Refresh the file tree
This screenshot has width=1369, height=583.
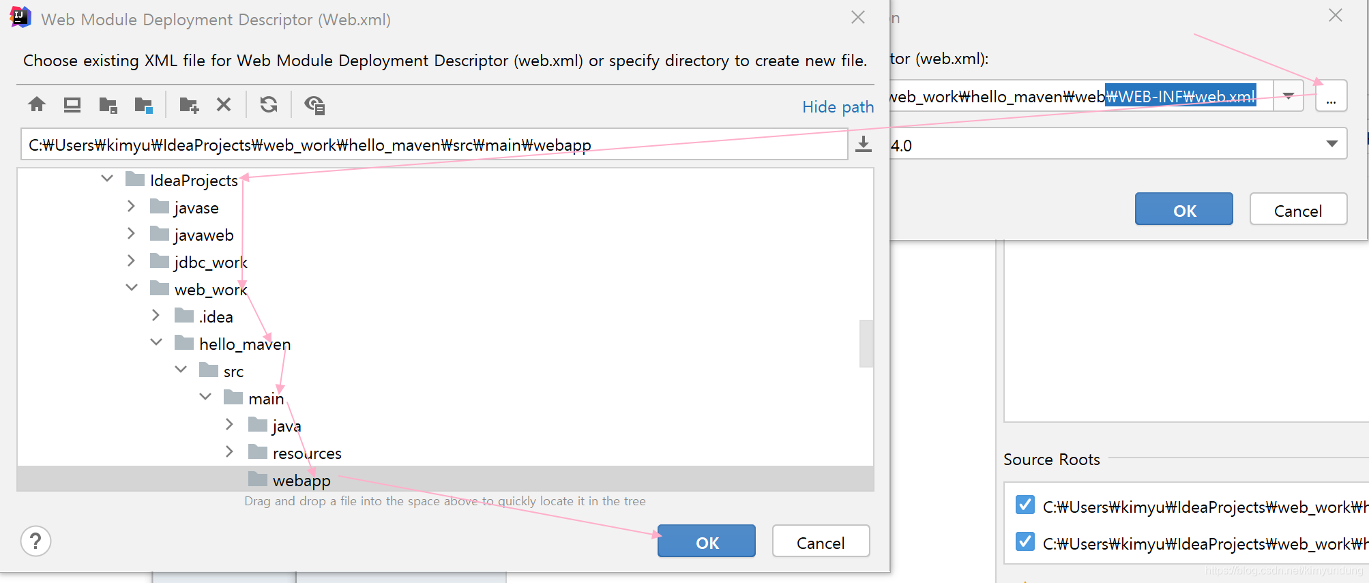tap(269, 104)
